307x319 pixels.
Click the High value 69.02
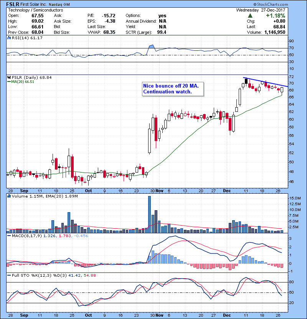tap(38, 21)
